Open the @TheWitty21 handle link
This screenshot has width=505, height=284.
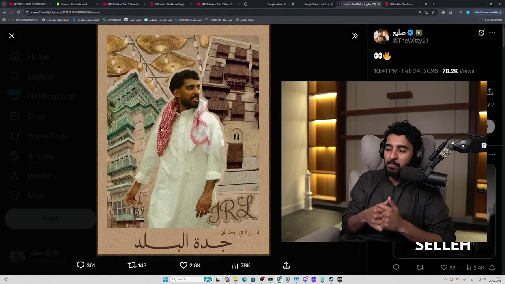point(410,41)
